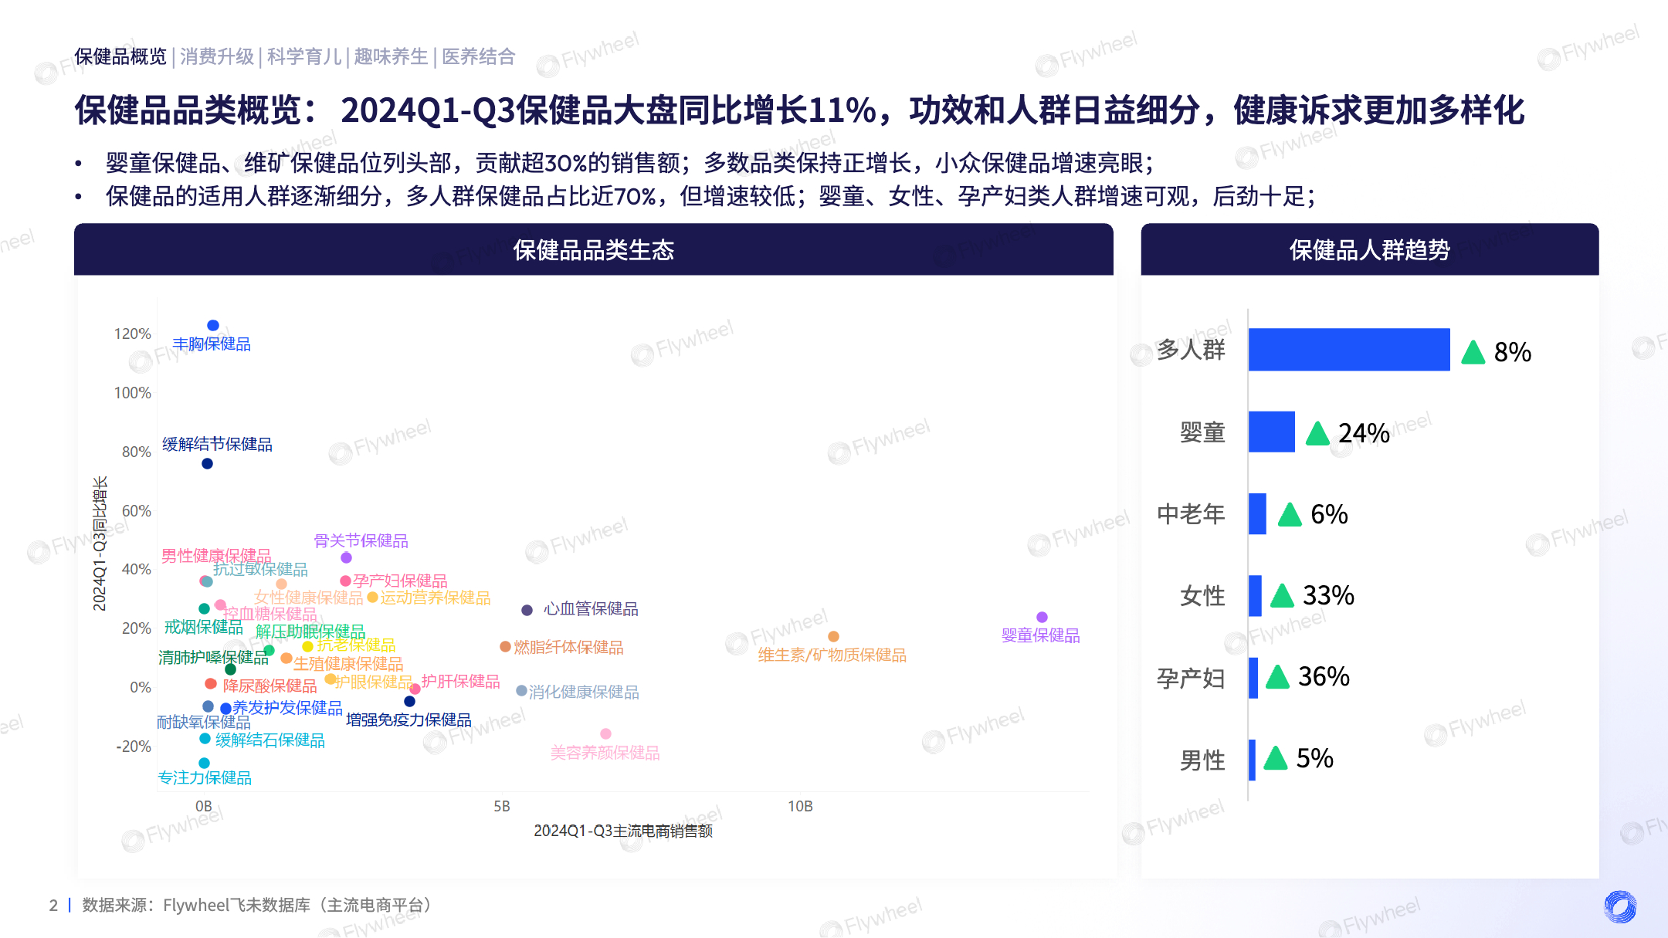Image resolution: width=1668 pixels, height=938 pixels.
Task: Click the yellow dot for 运动营养保健品
Action: (372, 597)
